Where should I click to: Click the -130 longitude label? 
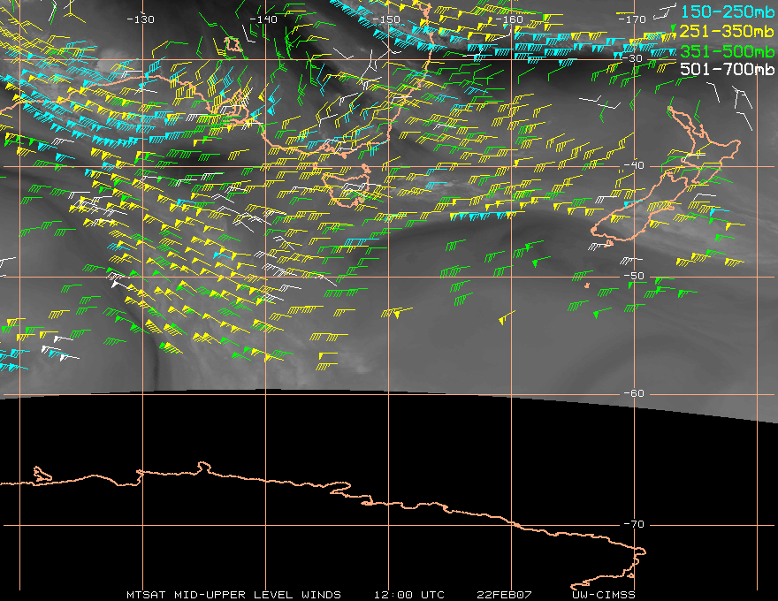[141, 19]
